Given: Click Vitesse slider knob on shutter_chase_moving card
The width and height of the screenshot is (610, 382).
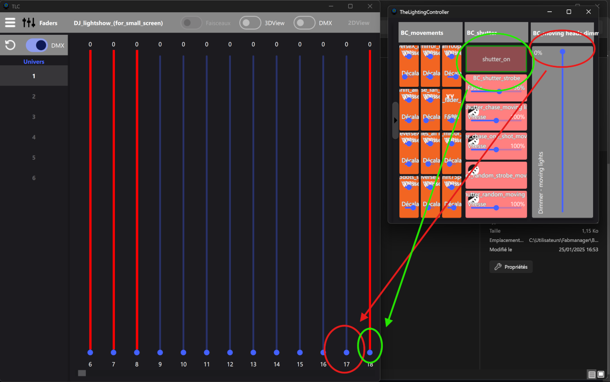Looking at the screenshot, I should pyautogui.click(x=496, y=121).
